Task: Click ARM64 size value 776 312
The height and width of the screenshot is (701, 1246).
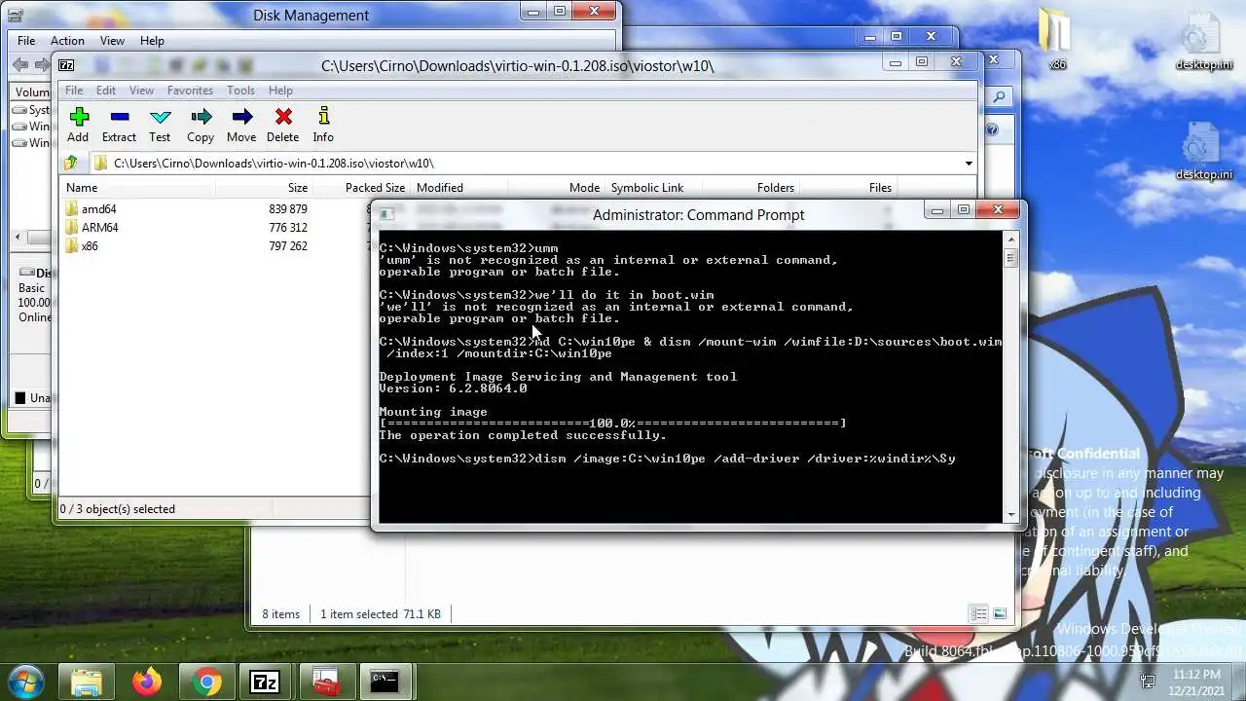Action: (288, 228)
